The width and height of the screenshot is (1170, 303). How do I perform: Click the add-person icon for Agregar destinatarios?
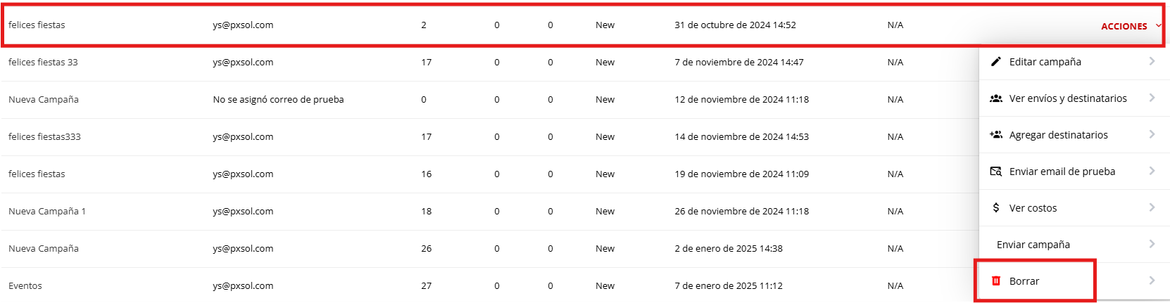coord(995,135)
